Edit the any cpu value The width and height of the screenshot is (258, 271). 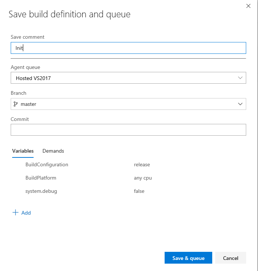click(x=143, y=178)
